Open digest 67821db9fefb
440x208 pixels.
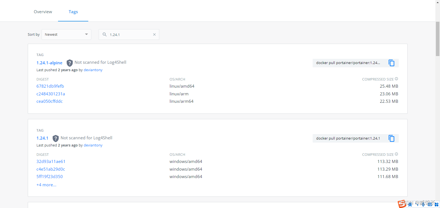click(x=50, y=86)
